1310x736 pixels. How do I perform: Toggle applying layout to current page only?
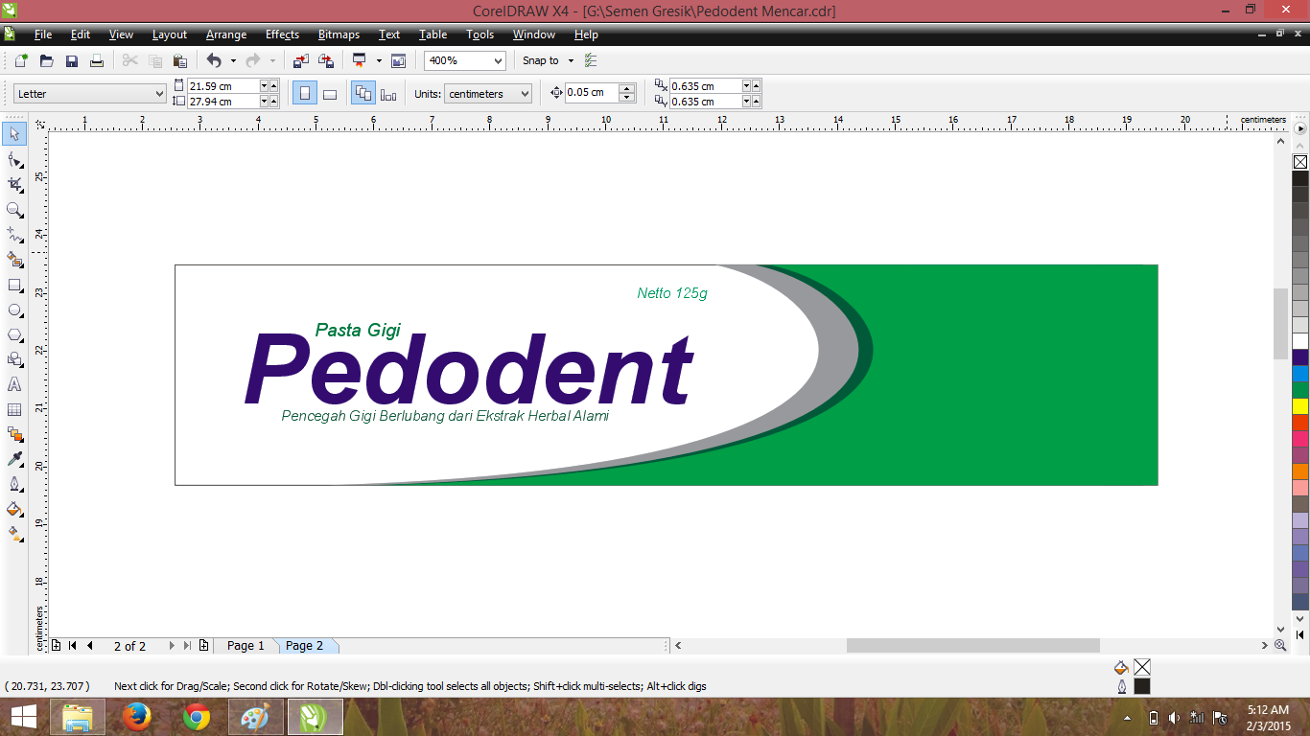click(387, 93)
